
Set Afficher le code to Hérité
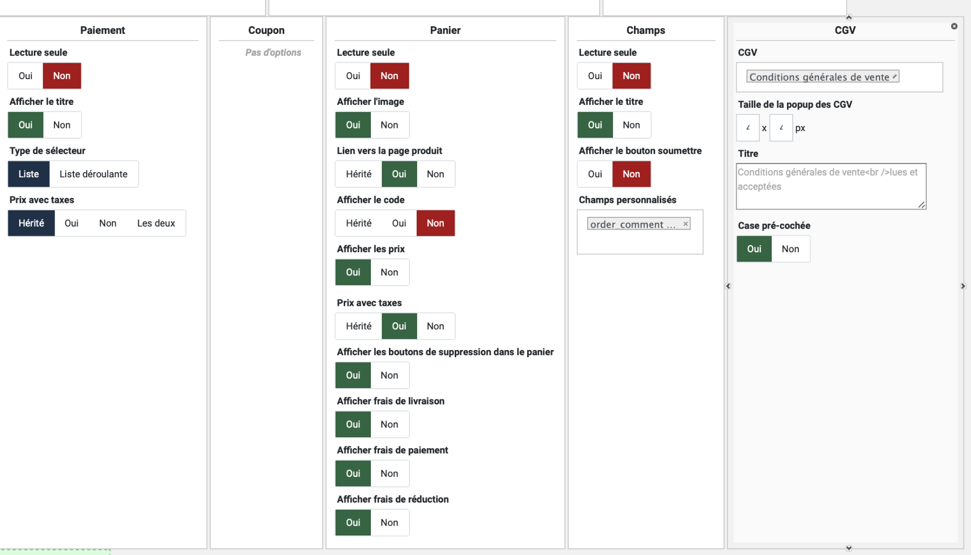coord(359,224)
